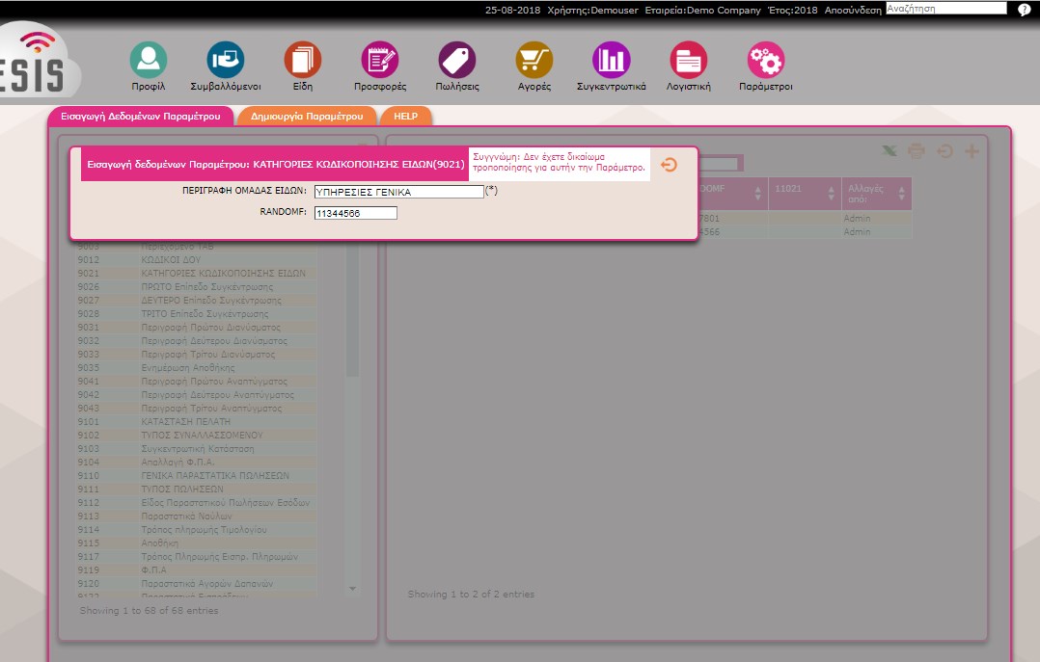Open the Αγορές shopping cart icon
Viewport: 1040px width, 662px height.
point(534,60)
